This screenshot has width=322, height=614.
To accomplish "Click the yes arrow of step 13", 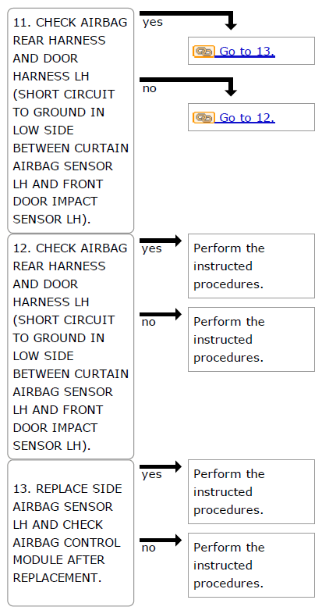I will click(161, 466).
